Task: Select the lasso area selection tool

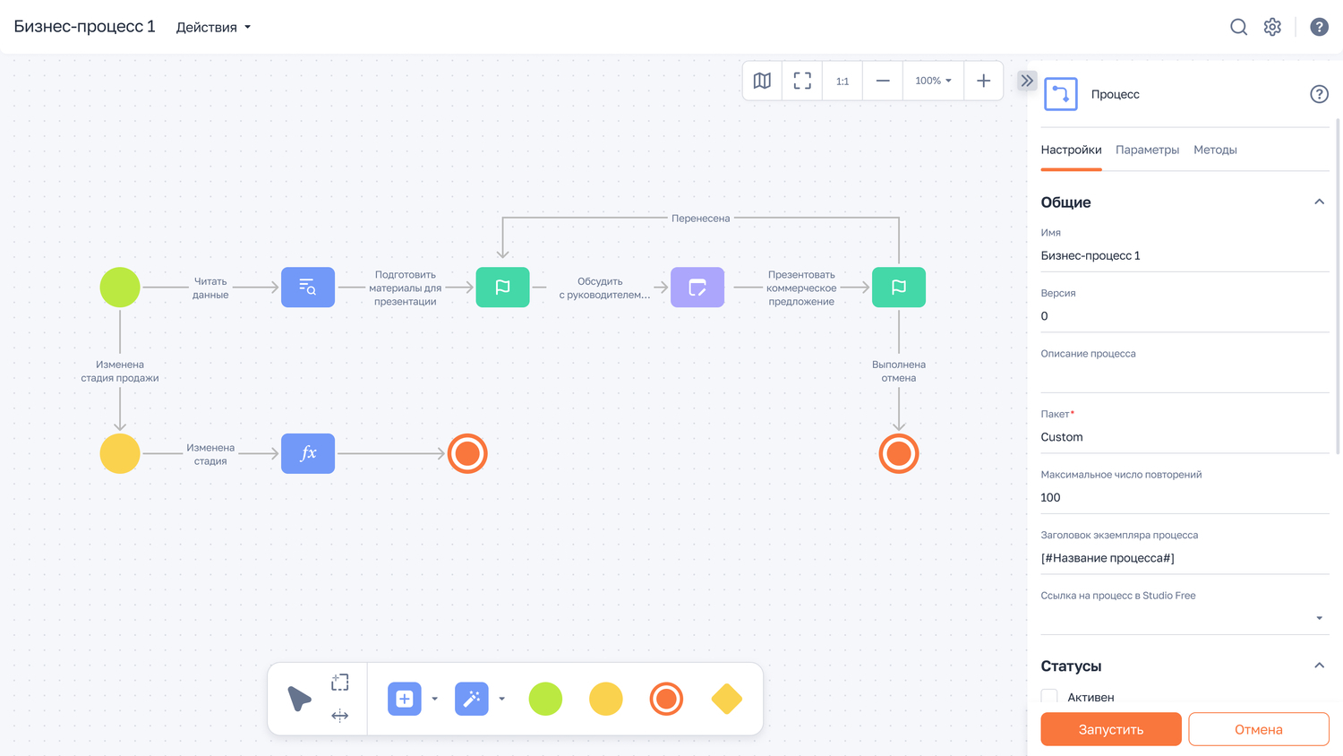Action: tap(340, 683)
